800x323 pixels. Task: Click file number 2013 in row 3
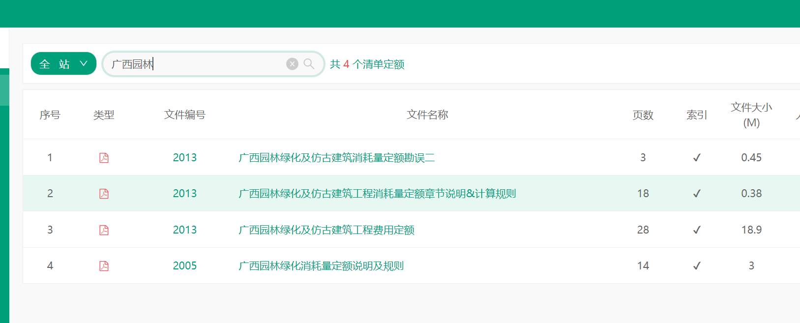click(185, 230)
